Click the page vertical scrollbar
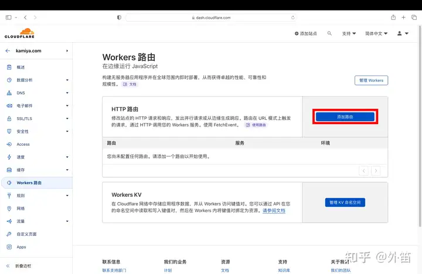422x274 pixels. 420,126
